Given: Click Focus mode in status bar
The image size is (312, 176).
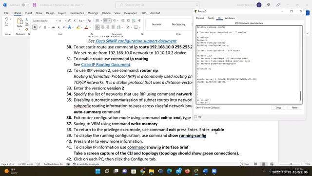Looking at the screenshot, I should coord(245,164).
